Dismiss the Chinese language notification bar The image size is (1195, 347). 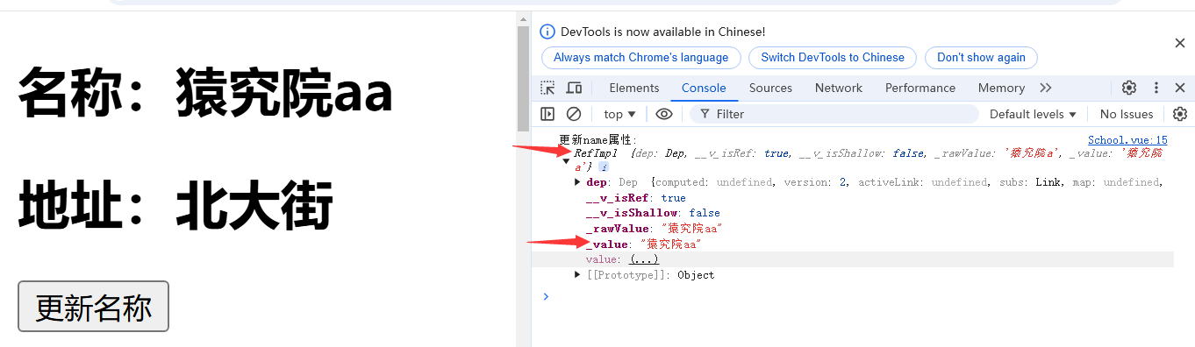coord(1180,43)
